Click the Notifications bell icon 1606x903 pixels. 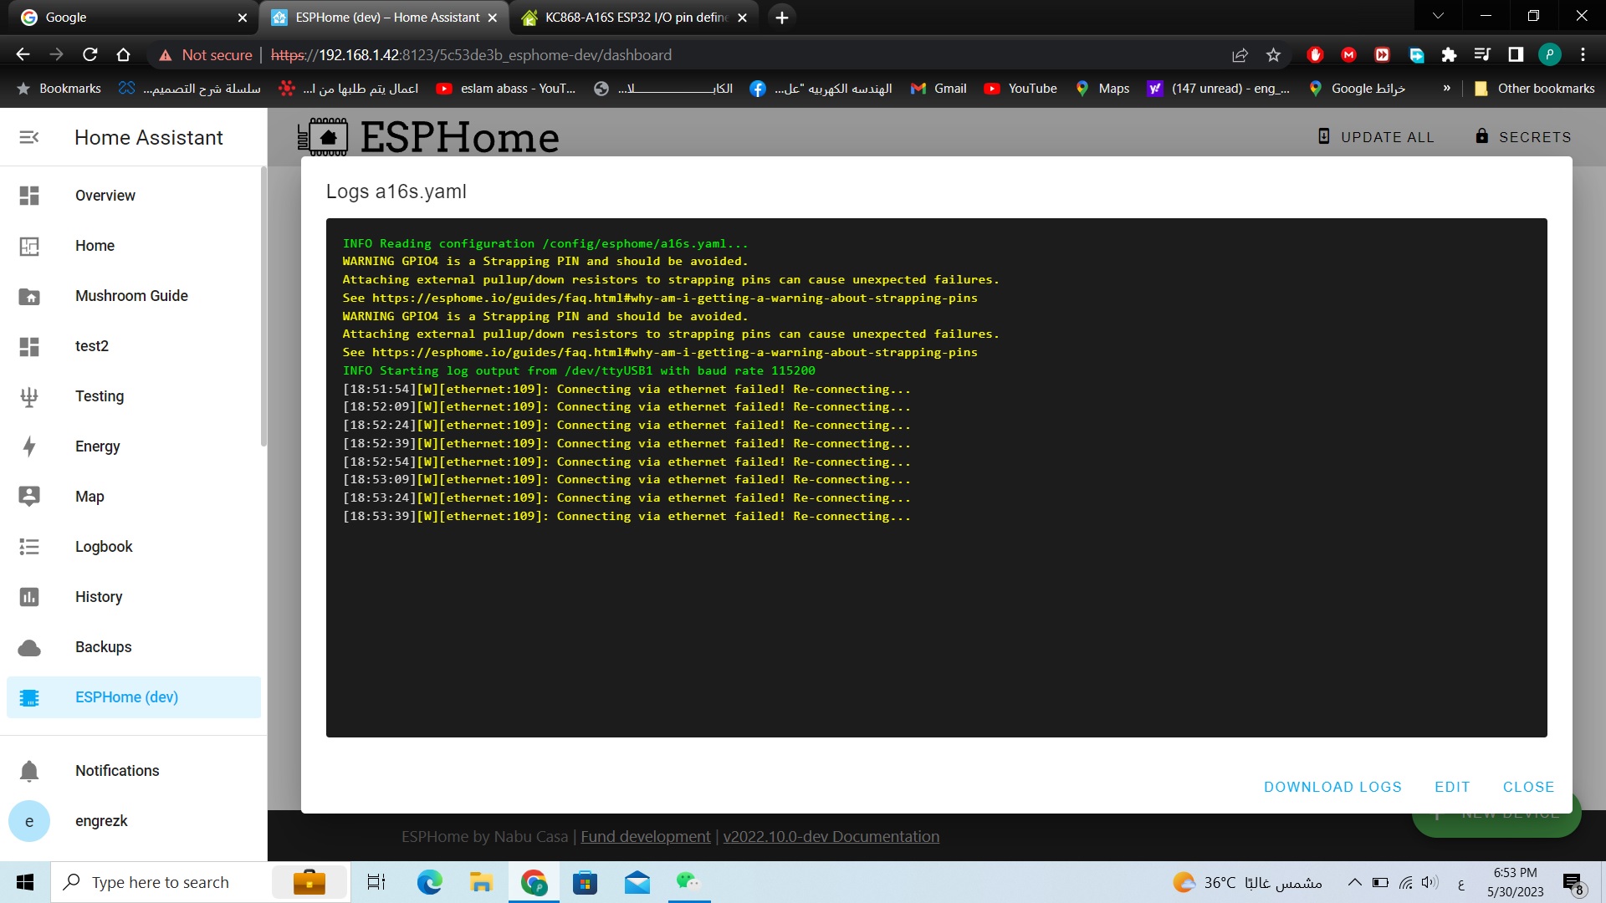[29, 771]
